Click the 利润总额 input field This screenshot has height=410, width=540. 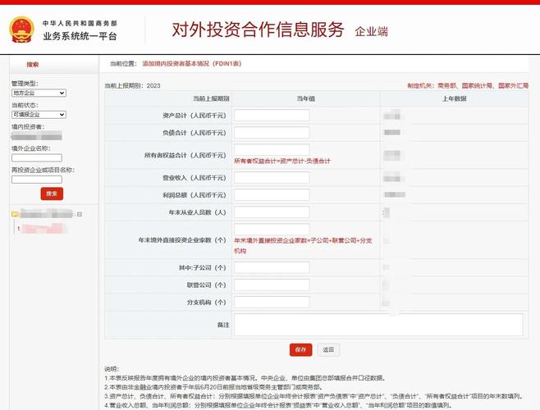pos(271,195)
